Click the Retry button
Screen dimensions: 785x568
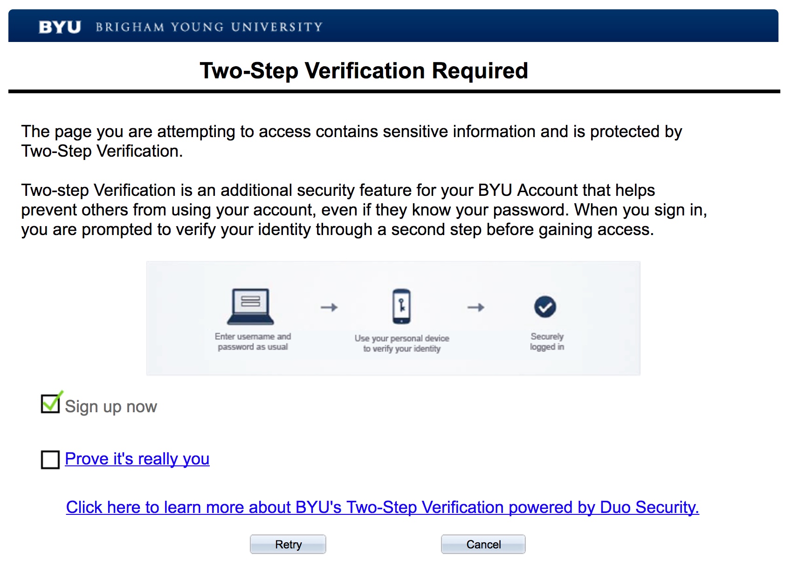tap(288, 544)
